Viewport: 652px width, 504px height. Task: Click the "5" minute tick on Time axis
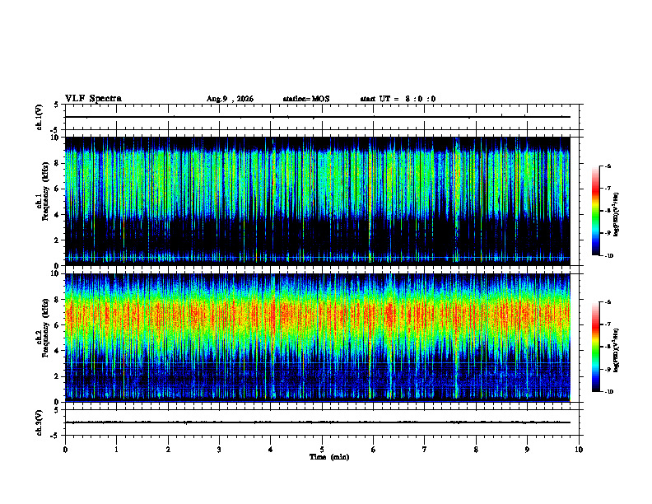322,450
